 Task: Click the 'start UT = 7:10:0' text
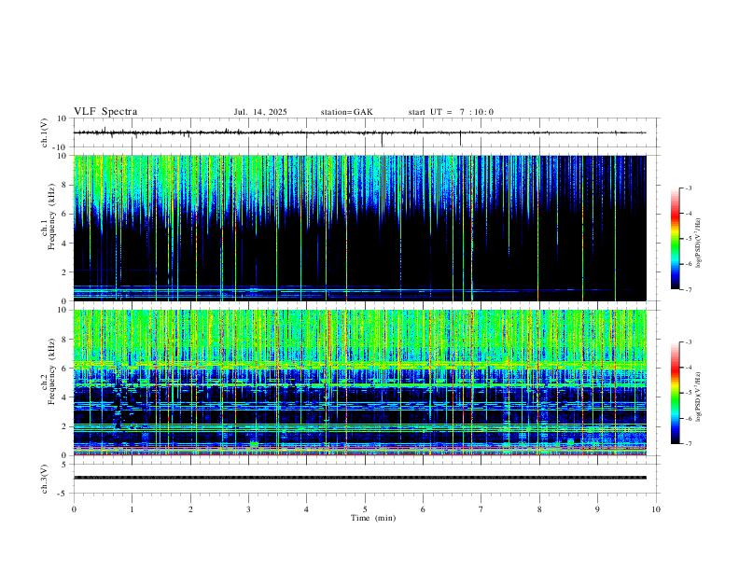[x=451, y=112]
